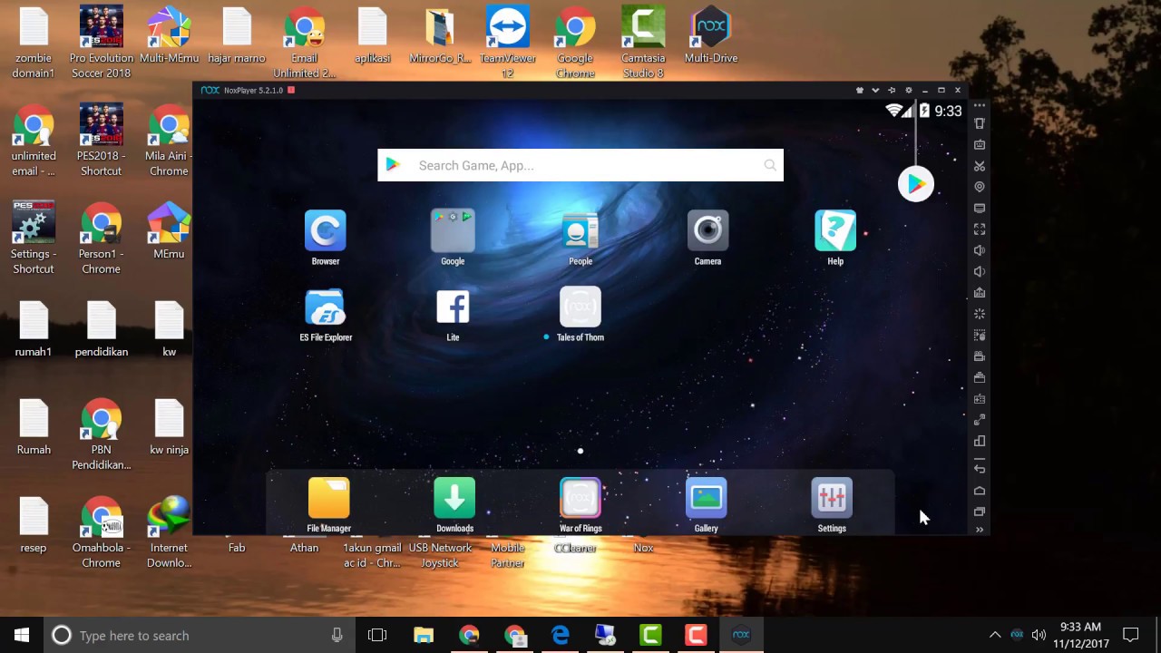The image size is (1161, 653).
Task: Select zombie domain1 desktop file
Action: pyautogui.click(x=34, y=42)
